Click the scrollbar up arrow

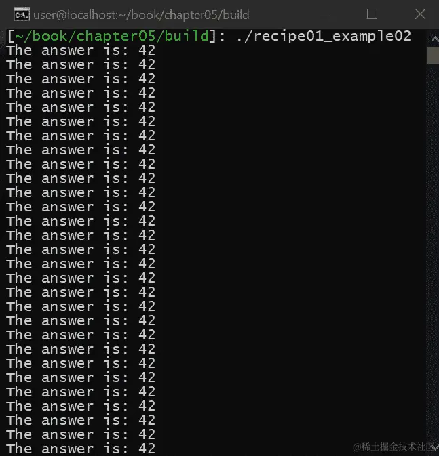[x=434, y=39]
